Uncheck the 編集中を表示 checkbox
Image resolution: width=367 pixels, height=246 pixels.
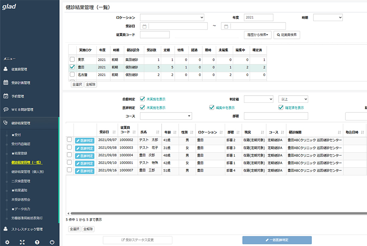[212, 108]
